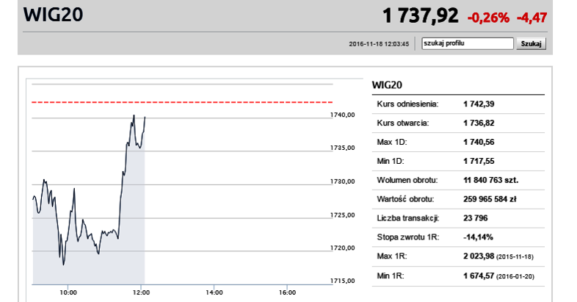Screen dimensions: 577x302
Task: Click the daily max value 1 740,56
Action: [479, 142]
